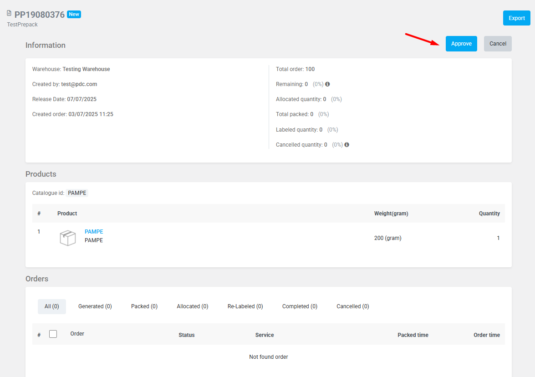535x377 pixels.
Task: Click the PAMPE catalogue id tag
Action: 77,193
